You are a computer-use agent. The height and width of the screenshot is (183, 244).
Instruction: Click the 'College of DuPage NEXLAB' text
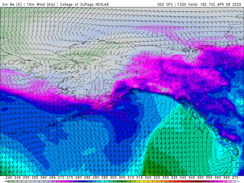(x=84, y=4)
